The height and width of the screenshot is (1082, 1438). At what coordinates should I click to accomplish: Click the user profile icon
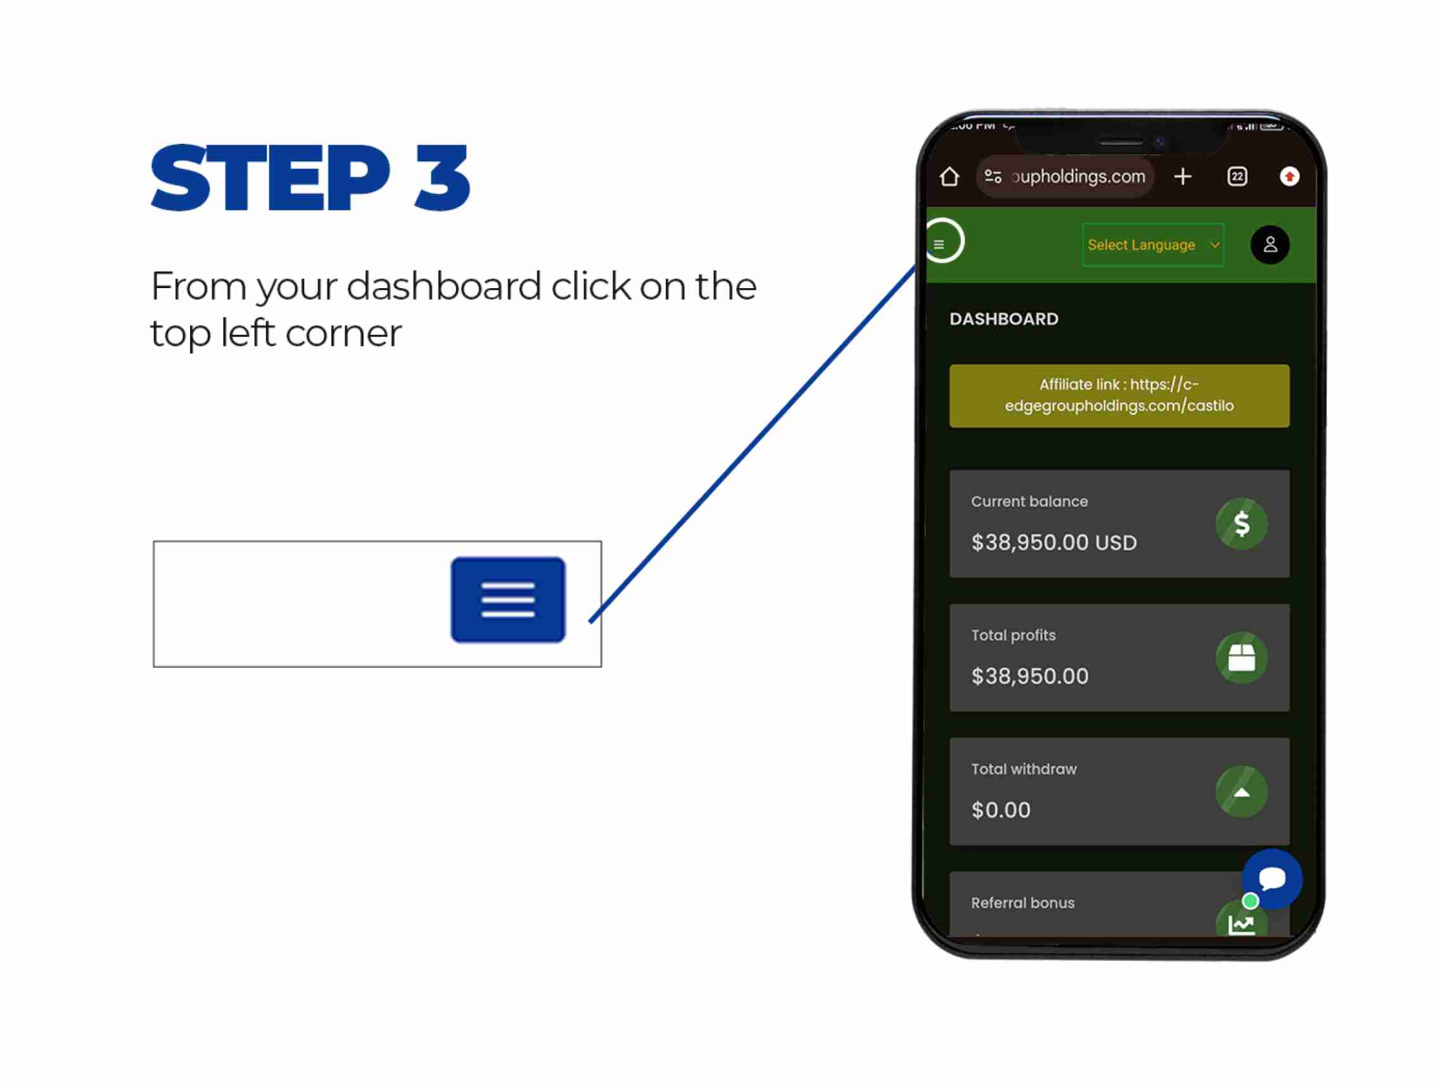(x=1269, y=243)
